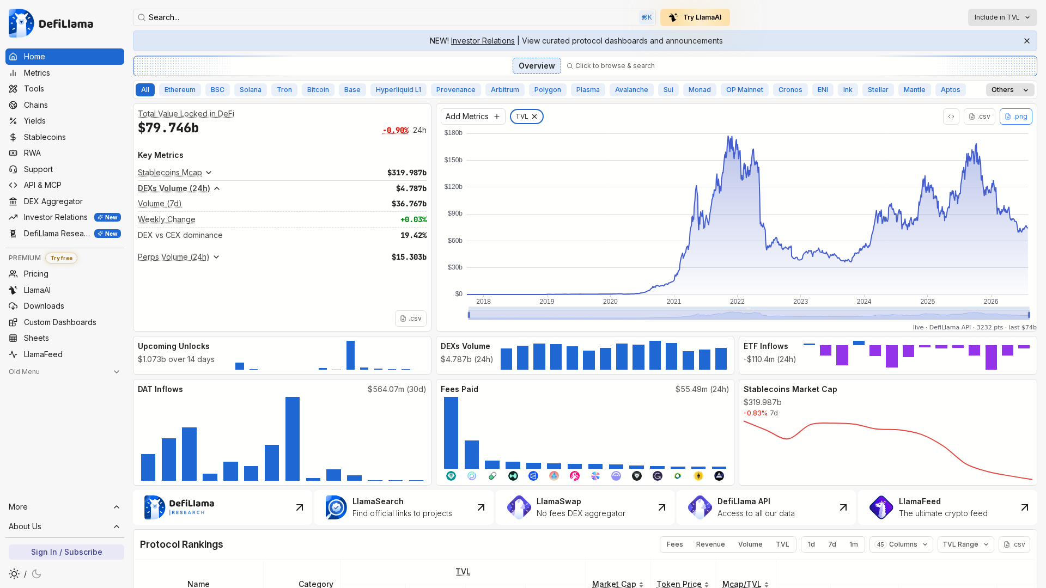The height and width of the screenshot is (588, 1046).
Task: Expand the Old Menu section
Action: click(x=65, y=372)
